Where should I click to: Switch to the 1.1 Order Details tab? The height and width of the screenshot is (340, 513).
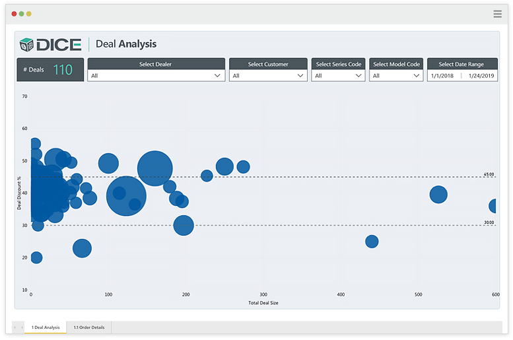tap(88, 327)
